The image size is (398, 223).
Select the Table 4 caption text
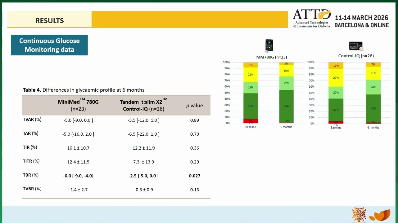(x=84, y=90)
